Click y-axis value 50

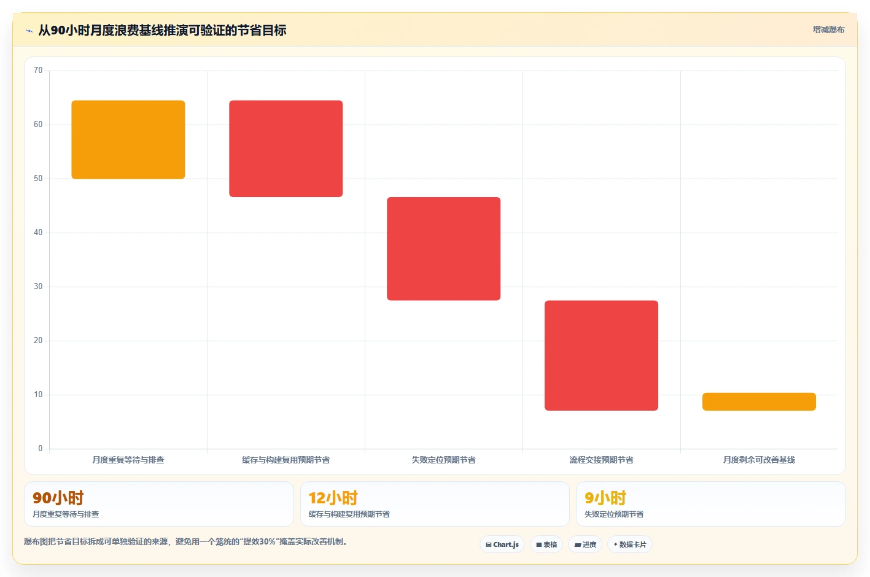click(38, 179)
